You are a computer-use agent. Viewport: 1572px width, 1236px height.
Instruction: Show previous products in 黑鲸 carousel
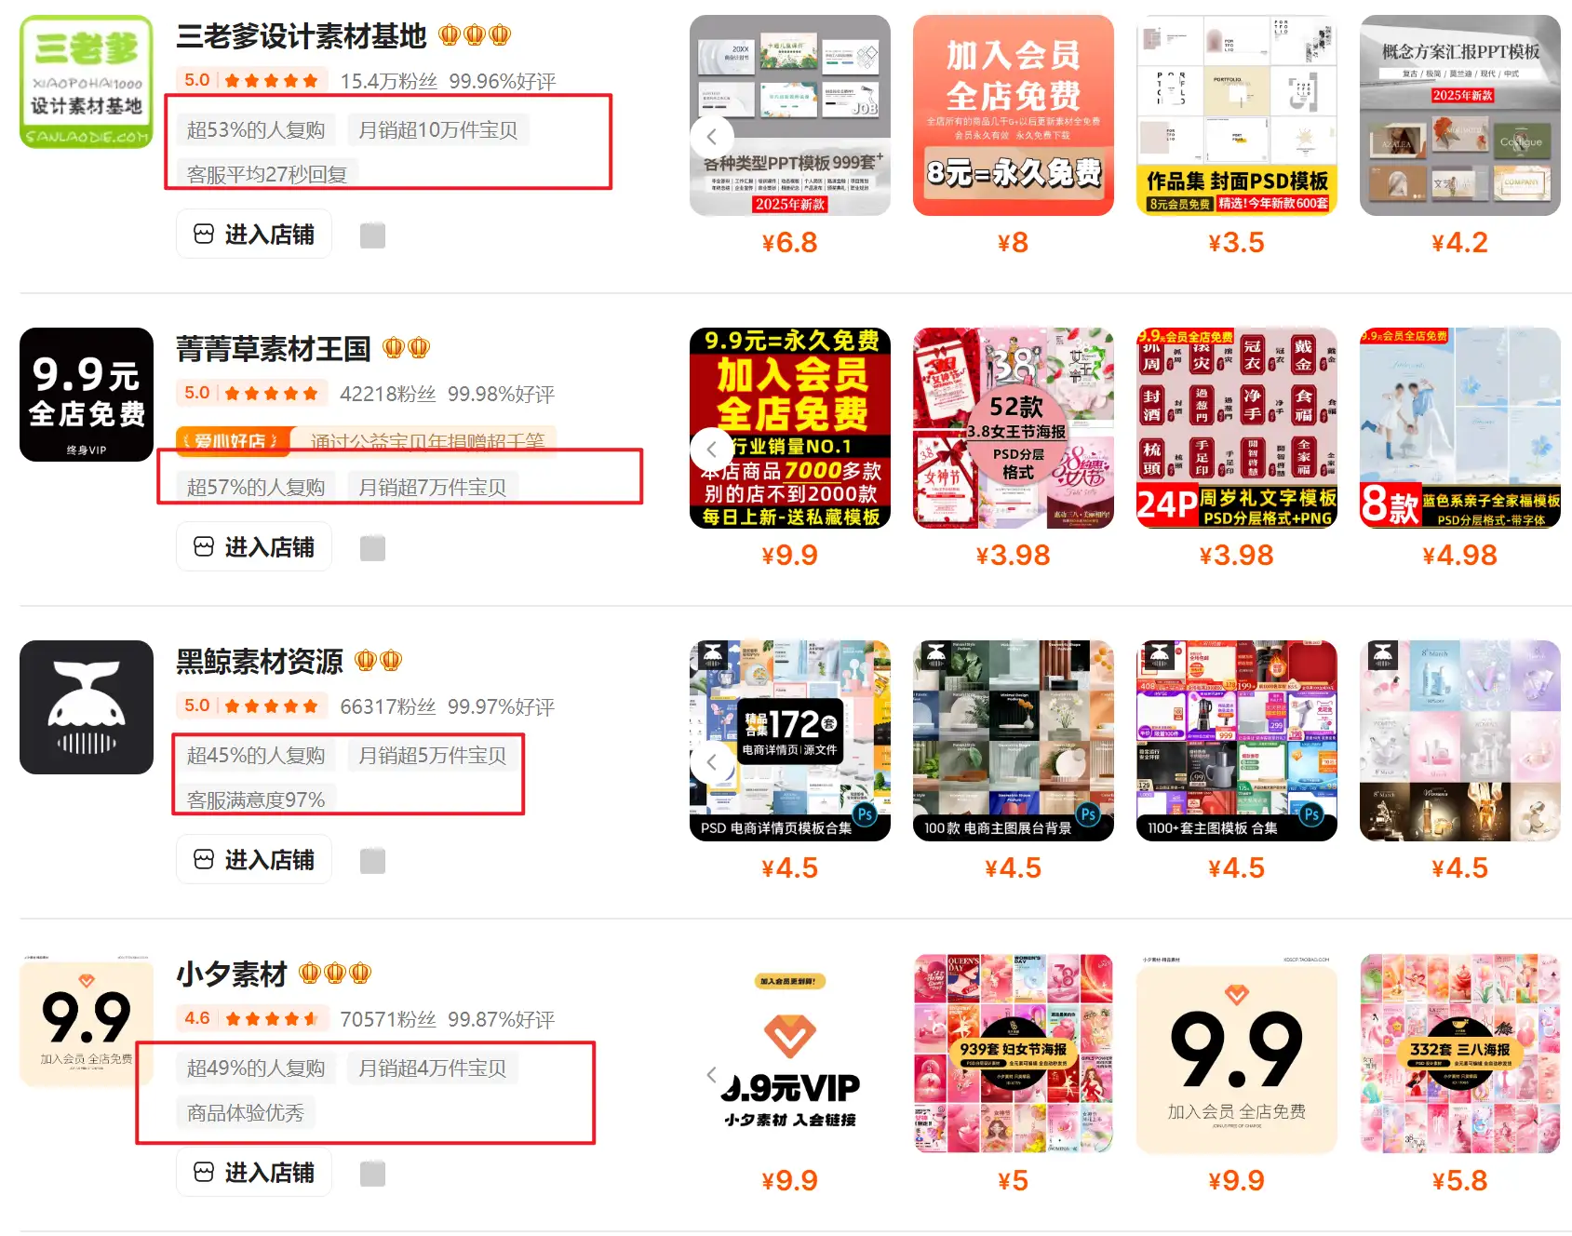click(x=712, y=762)
